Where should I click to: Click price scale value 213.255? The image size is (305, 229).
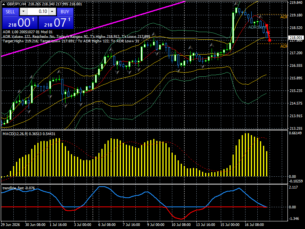coord(296,129)
